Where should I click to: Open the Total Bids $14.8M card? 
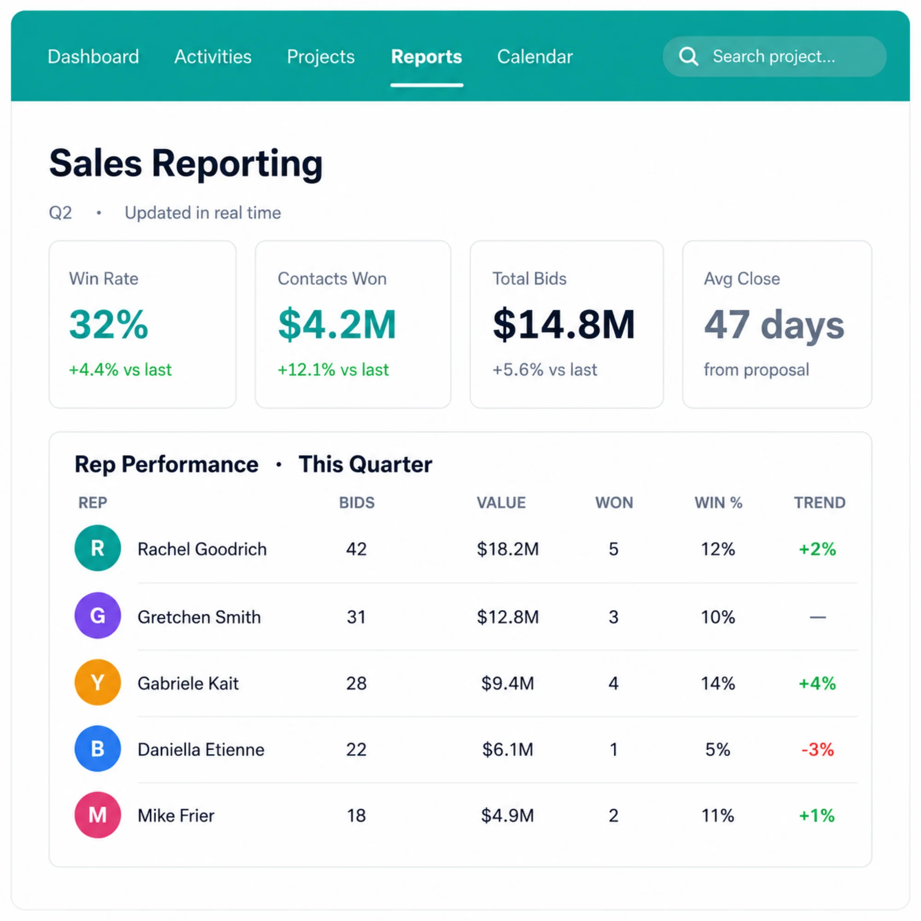click(567, 324)
